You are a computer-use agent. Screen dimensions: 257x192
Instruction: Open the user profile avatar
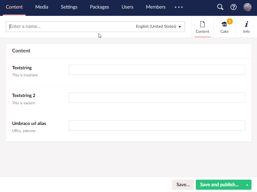point(247,7)
